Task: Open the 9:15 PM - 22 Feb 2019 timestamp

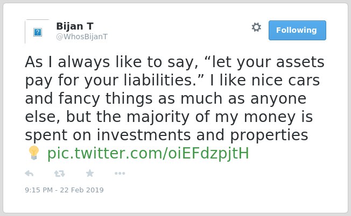Action: pyautogui.click(x=64, y=190)
